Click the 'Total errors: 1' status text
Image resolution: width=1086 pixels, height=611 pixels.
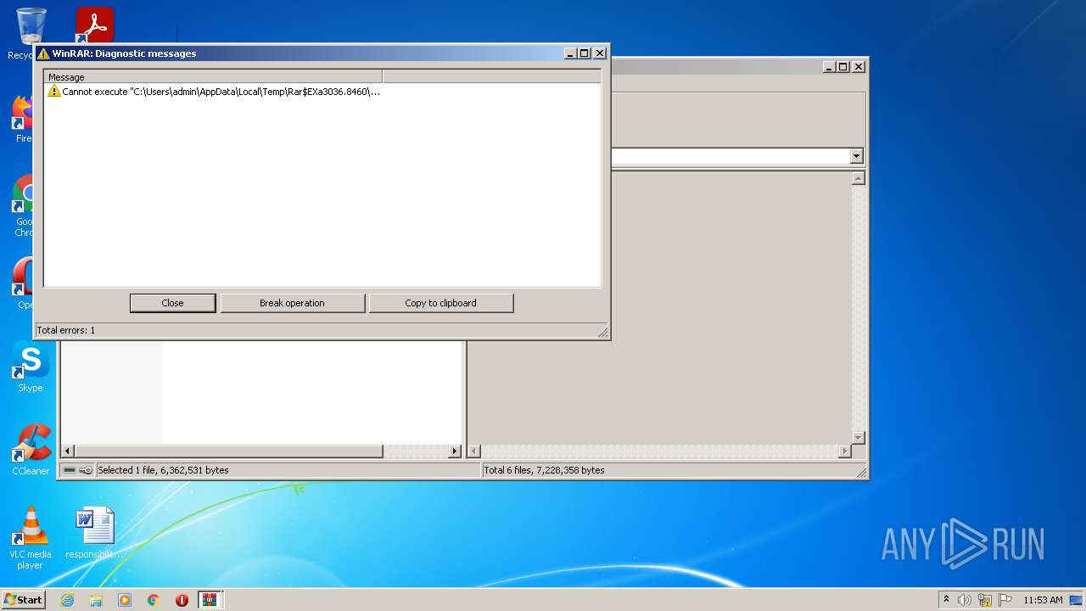pyautogui.click(x=66, y=330)
